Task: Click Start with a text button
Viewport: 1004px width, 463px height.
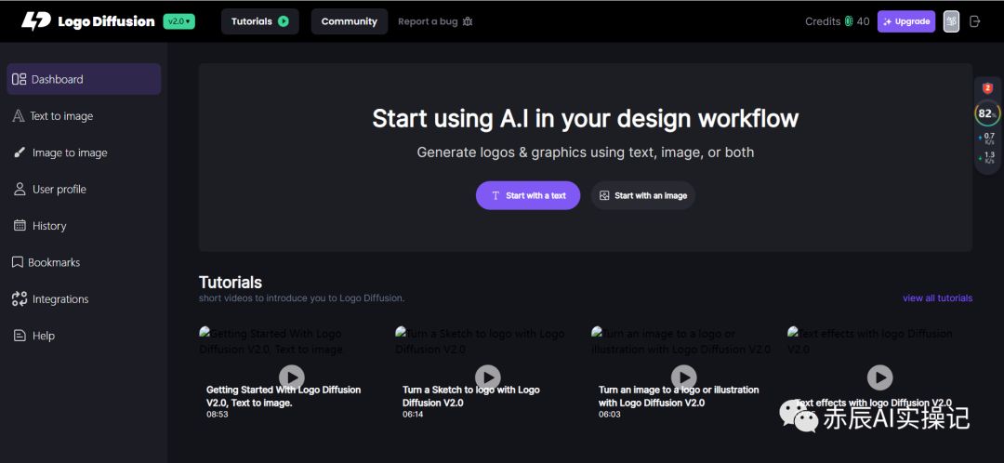Action: (x=528, y=195)
